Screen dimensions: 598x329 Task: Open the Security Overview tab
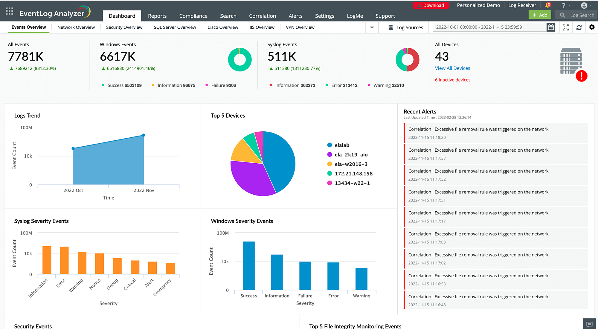124,27
